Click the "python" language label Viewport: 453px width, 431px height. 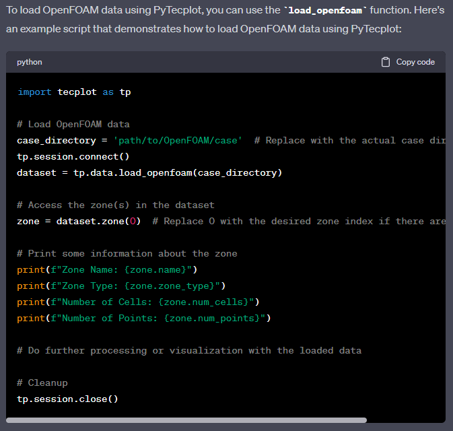29,62
